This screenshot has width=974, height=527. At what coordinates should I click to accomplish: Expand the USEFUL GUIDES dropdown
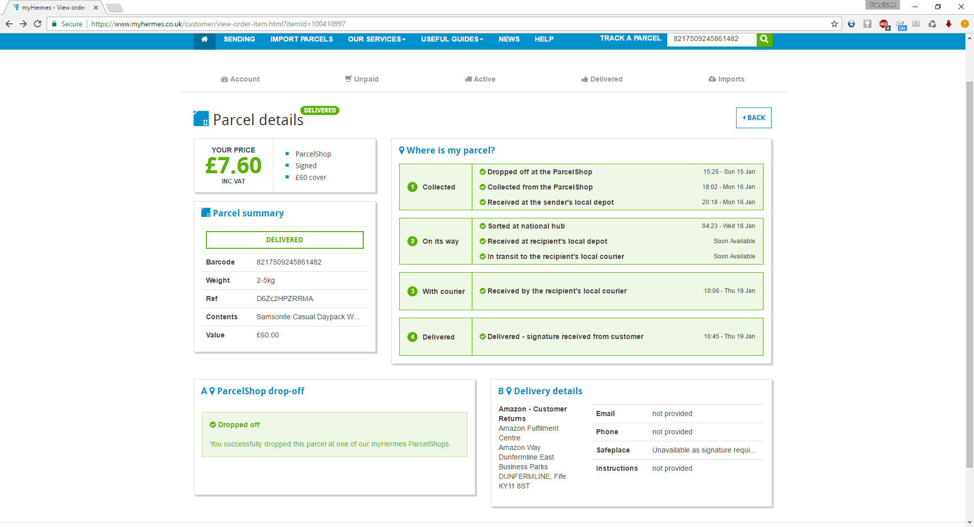(x=452, y=39)
